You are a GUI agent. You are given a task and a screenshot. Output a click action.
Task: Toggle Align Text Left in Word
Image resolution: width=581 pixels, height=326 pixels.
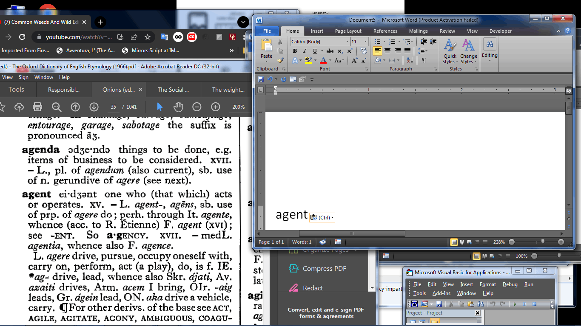coord(377,51)
